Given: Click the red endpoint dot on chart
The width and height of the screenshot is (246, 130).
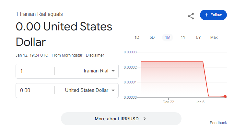Looking at the screenshot, I should point(225,96).
